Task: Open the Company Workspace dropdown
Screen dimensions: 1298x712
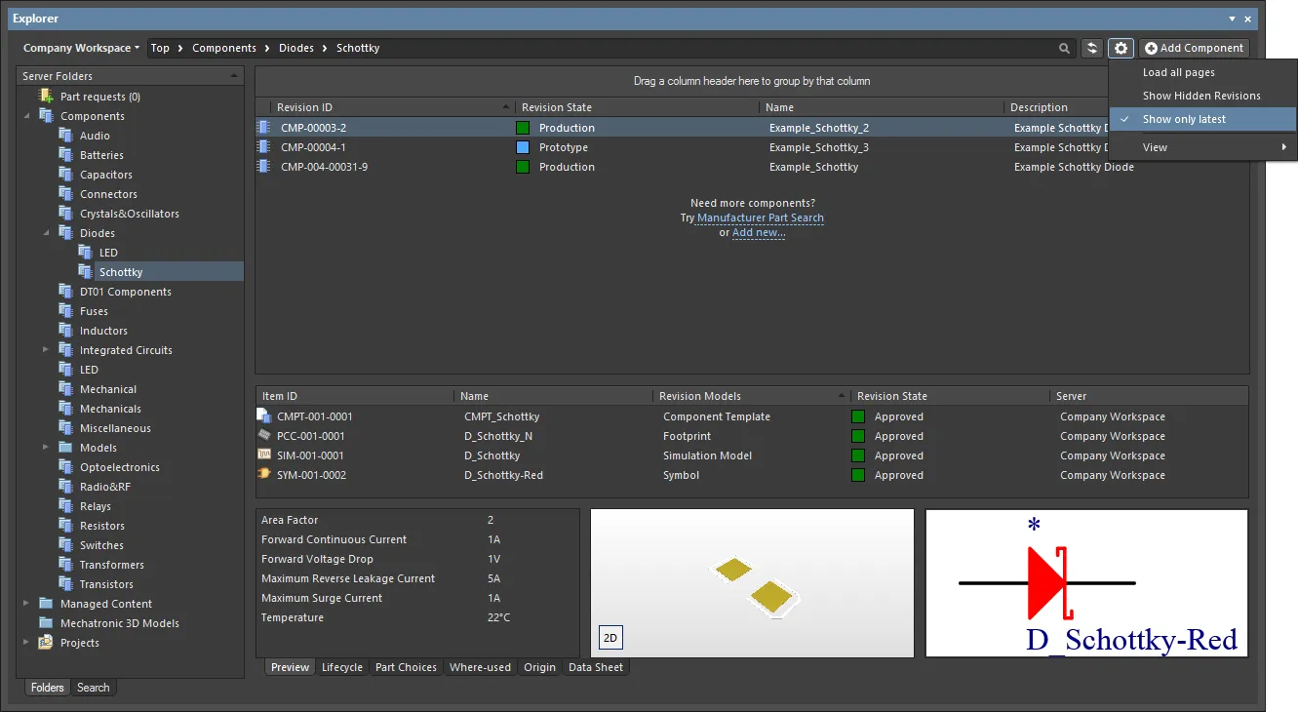Action: 81,48
